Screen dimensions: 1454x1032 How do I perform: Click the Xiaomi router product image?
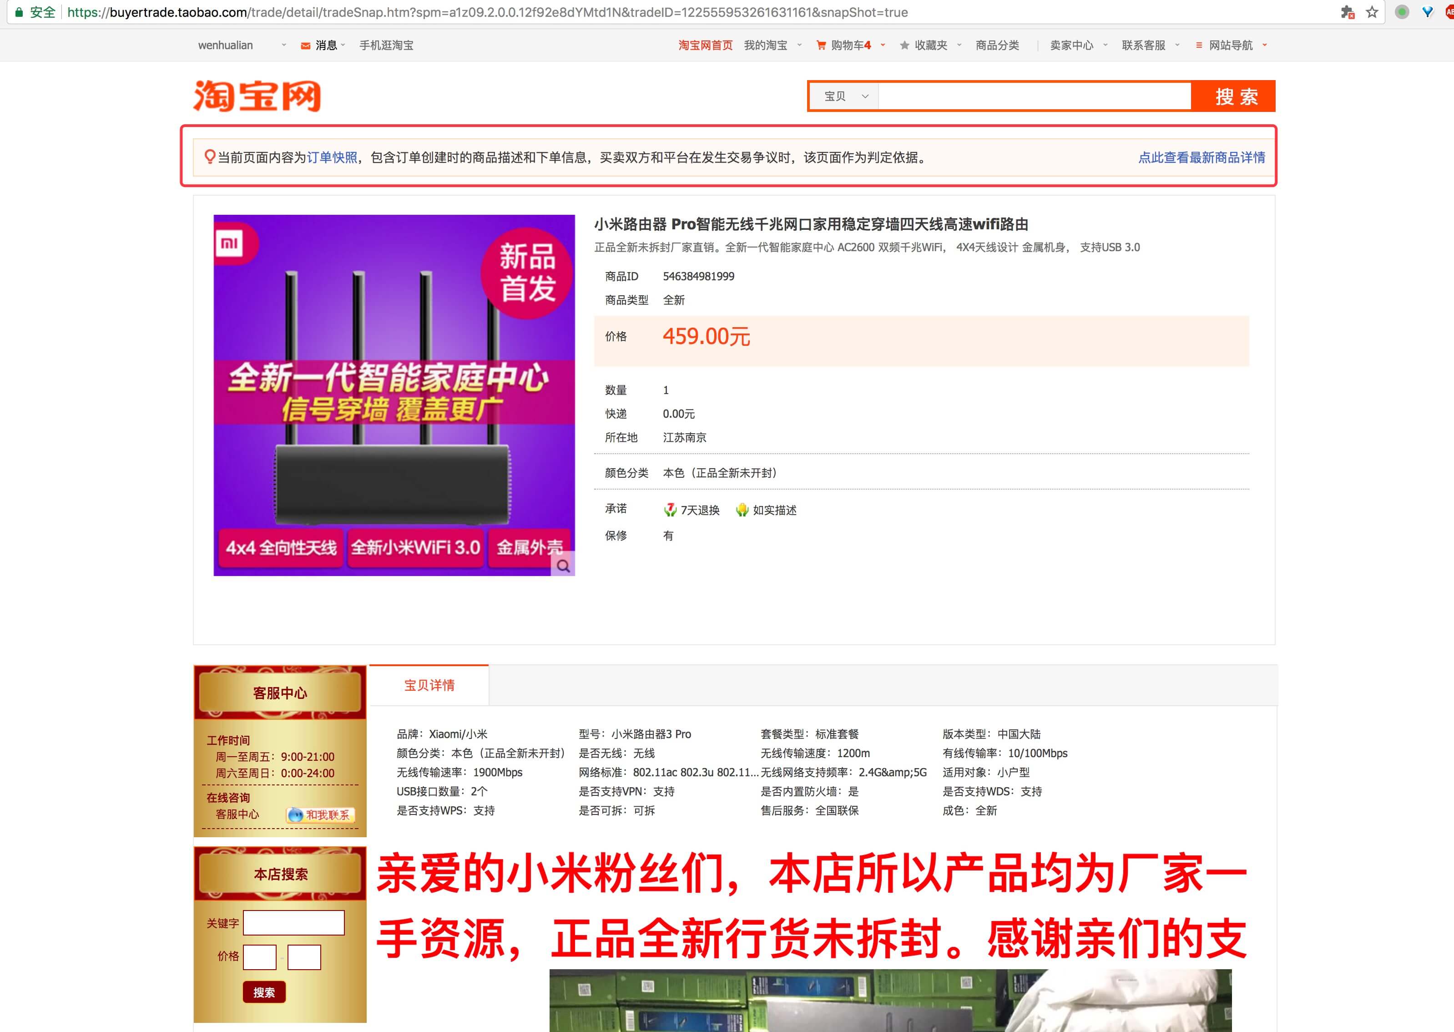coord(394,395)
